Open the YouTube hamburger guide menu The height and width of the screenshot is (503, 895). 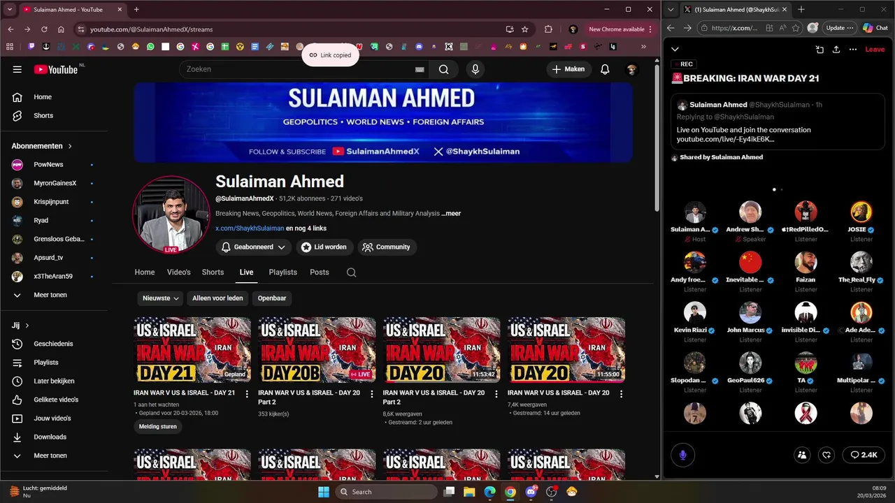tap(17, 69)
